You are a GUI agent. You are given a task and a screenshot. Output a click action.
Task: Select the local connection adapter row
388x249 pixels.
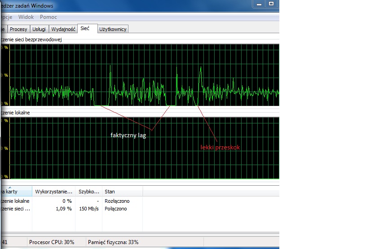pyautogui.click(x=72, y=201)
